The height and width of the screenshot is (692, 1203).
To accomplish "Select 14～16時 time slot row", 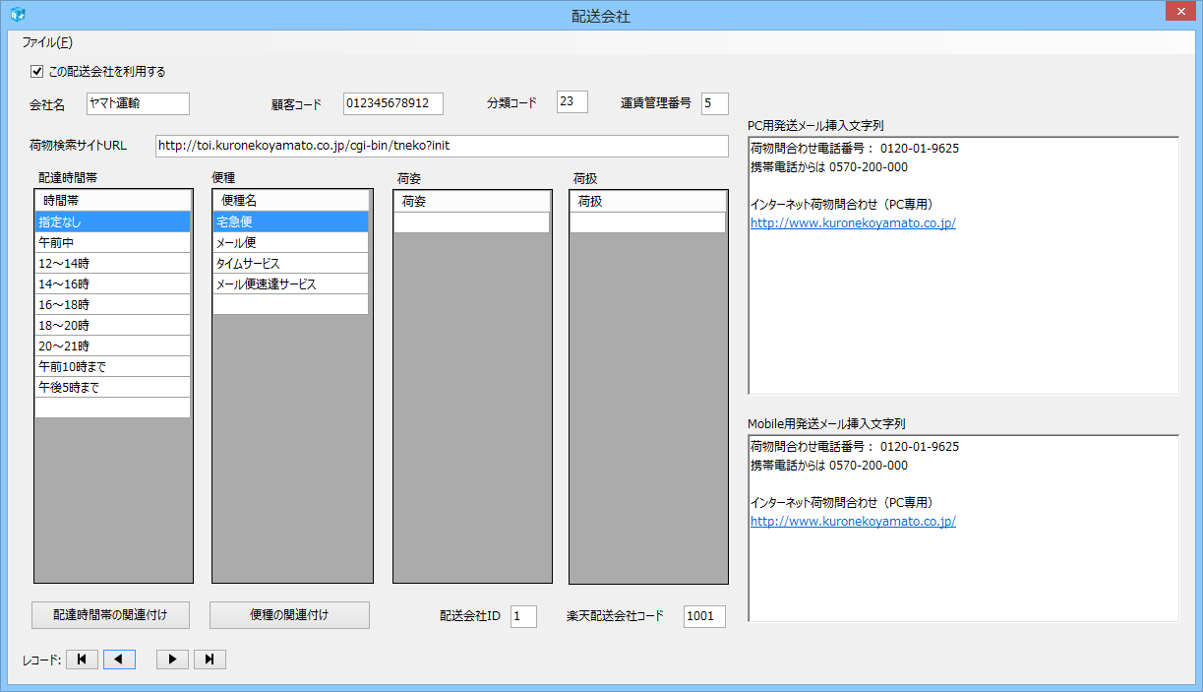I will click(x=112, y=284).
